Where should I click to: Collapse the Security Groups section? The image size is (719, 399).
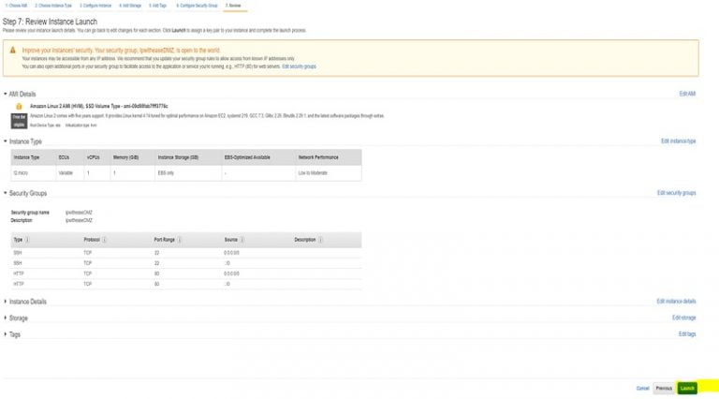(x=6, y=193)
